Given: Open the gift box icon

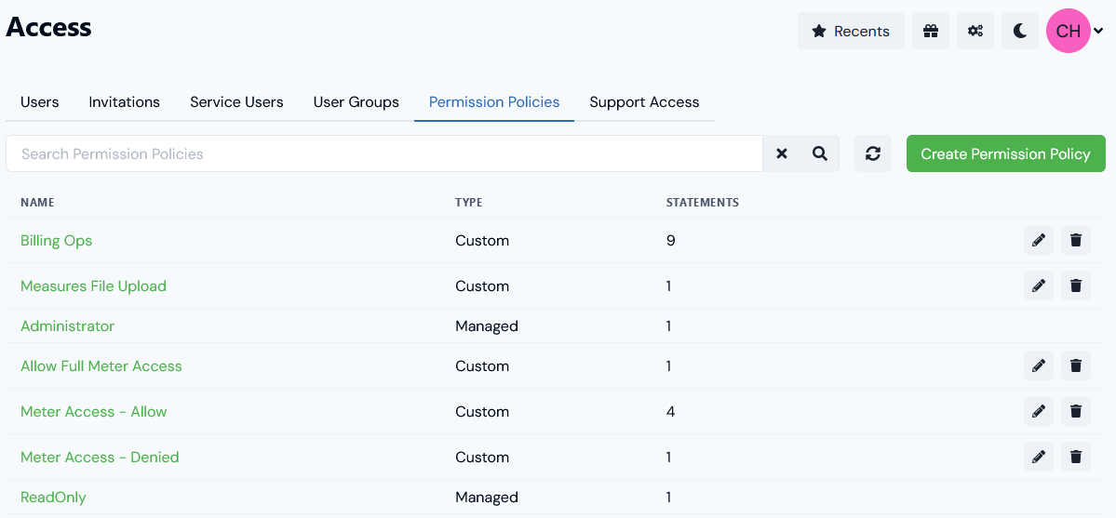Looking at the screenshot, I should [x=930, y=31].
